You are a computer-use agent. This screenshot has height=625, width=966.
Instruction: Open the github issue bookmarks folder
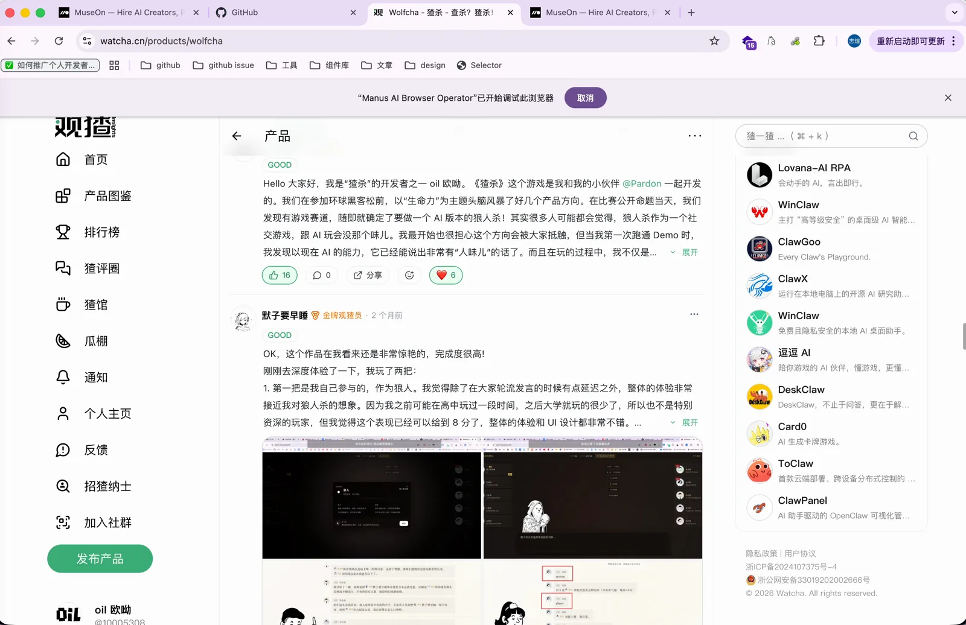223,65
